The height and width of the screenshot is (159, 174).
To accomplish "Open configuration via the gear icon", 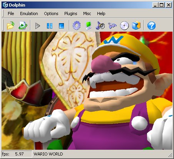I will coord(77,25).
